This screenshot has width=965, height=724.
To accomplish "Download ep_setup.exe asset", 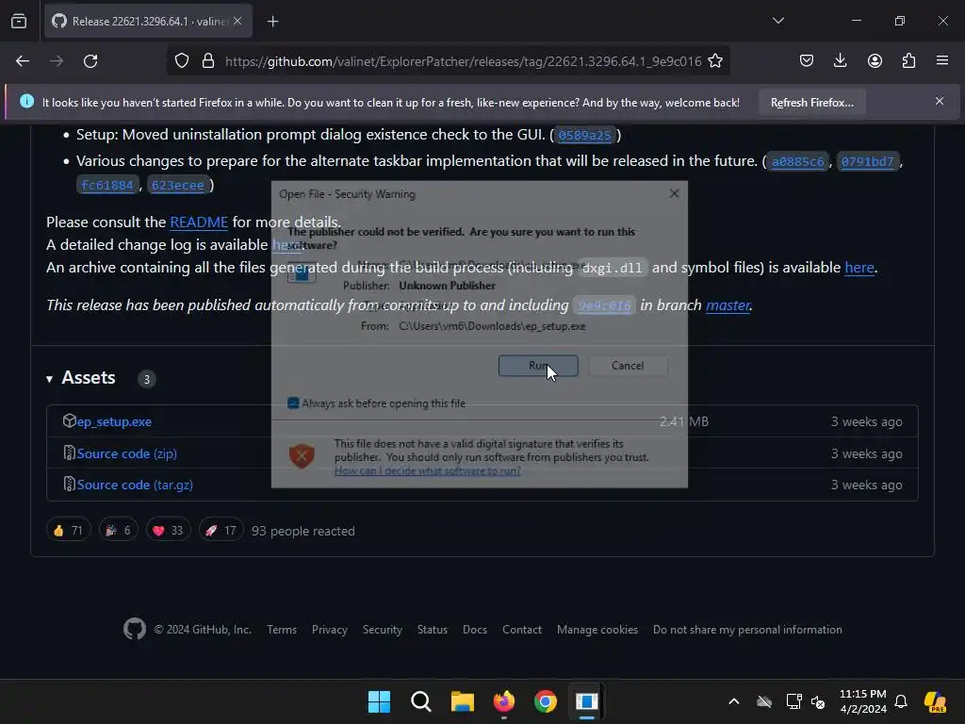I will tap(114, 421).
